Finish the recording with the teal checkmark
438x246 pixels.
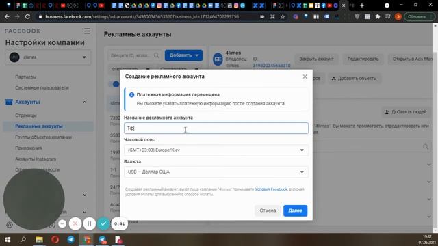[103, 223]
